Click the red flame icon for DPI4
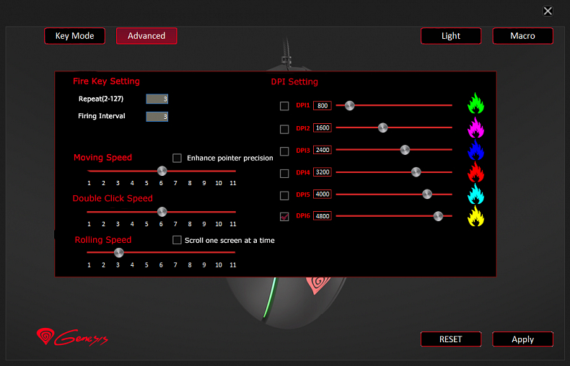The height and width of the screenshot is (366, 570). (475, 172)
